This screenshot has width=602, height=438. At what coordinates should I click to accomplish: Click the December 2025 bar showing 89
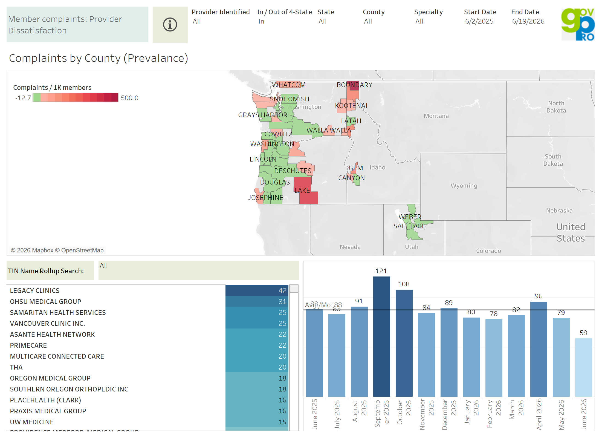pos(449,352)
